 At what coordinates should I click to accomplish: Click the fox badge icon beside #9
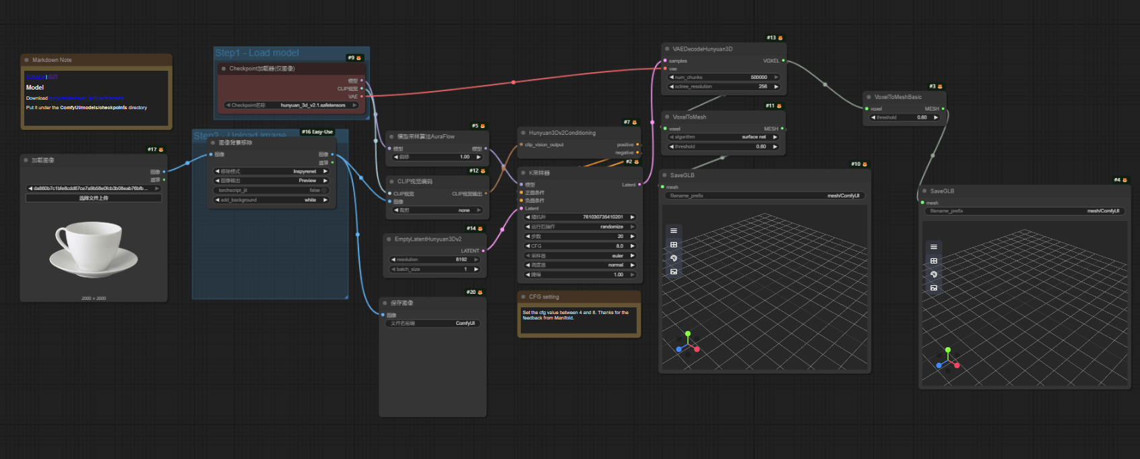click(358, 58)
